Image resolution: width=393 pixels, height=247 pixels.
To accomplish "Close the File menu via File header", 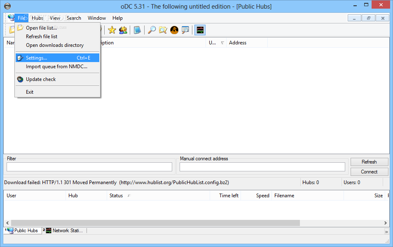I will tap(21, 18).
